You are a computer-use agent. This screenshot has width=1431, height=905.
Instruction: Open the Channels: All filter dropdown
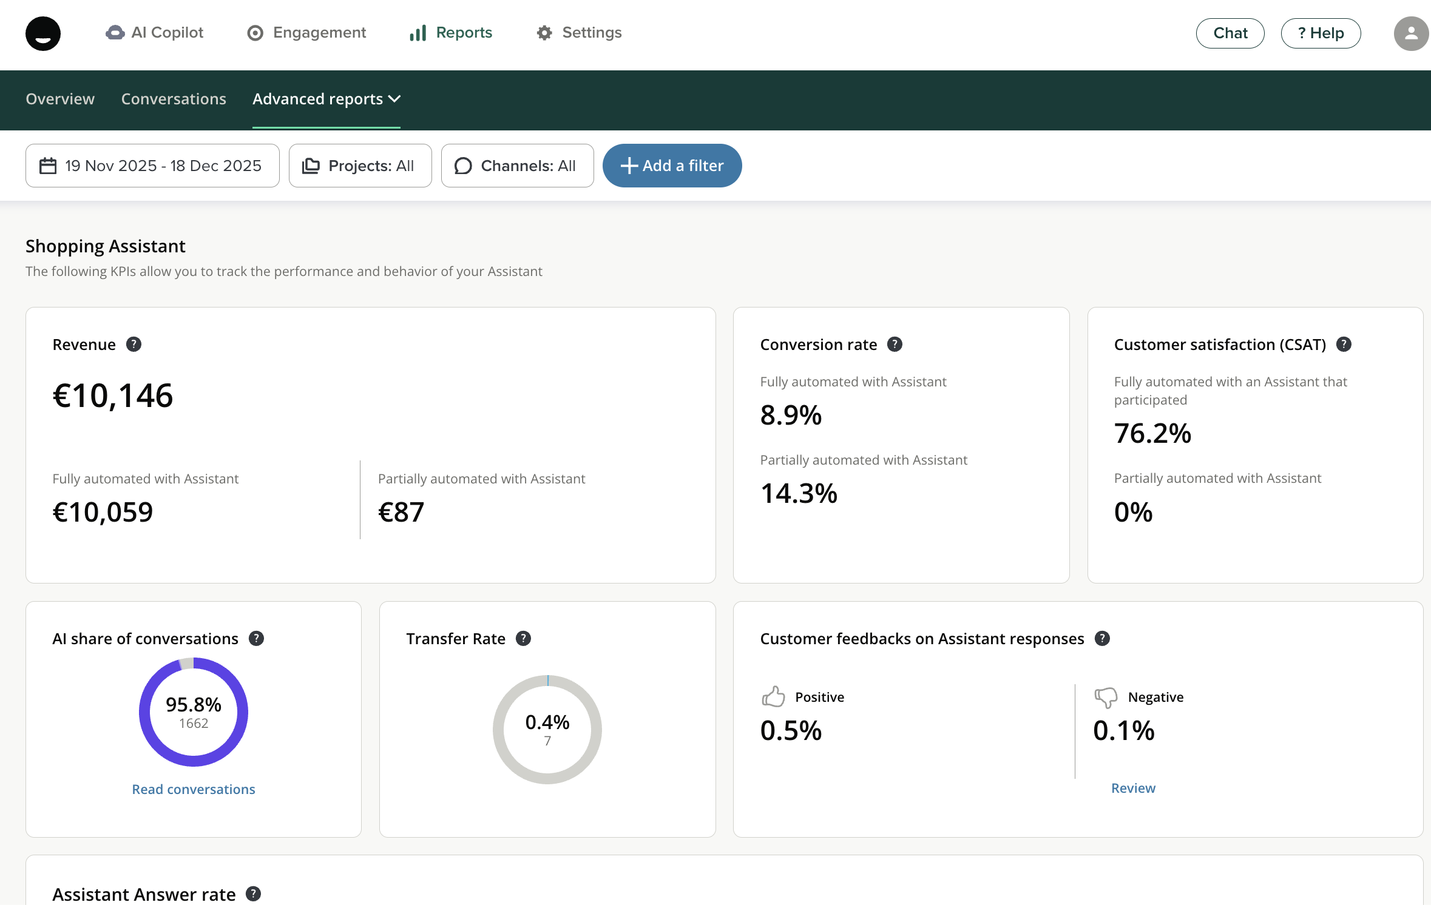[x=516, y=166]
